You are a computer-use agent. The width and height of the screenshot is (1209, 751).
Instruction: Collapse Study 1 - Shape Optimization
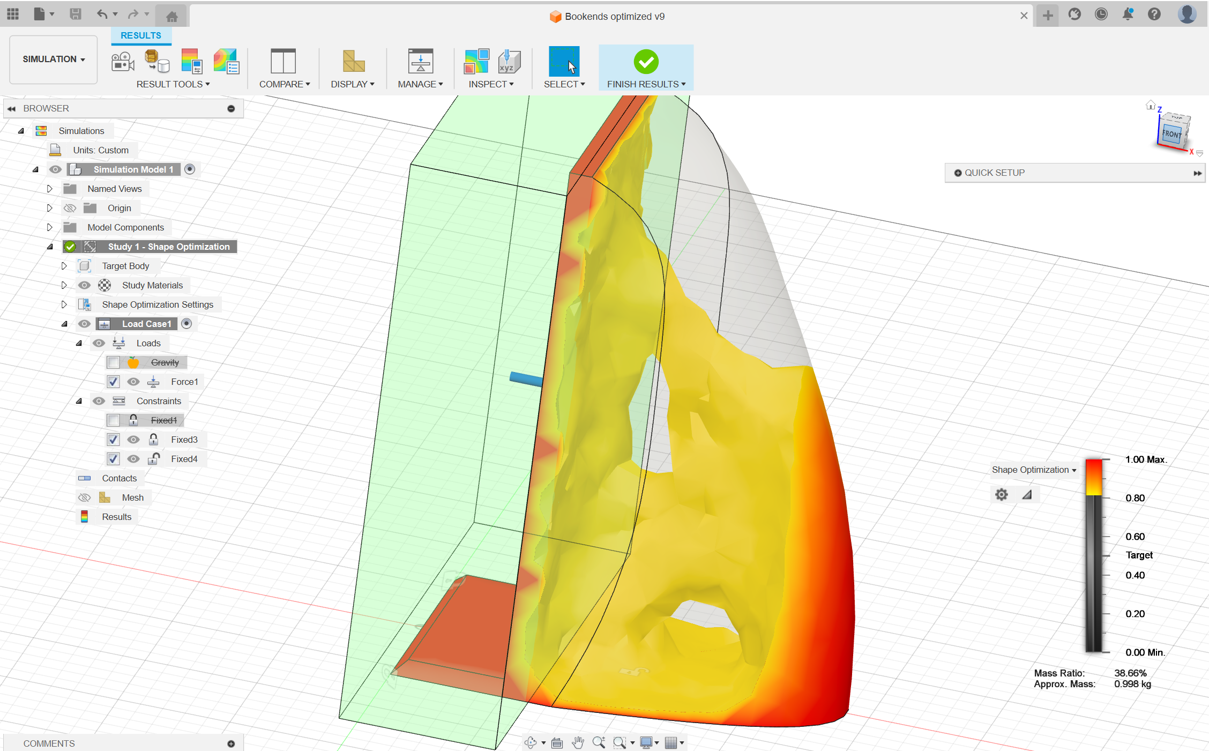[x=50, y=247]
